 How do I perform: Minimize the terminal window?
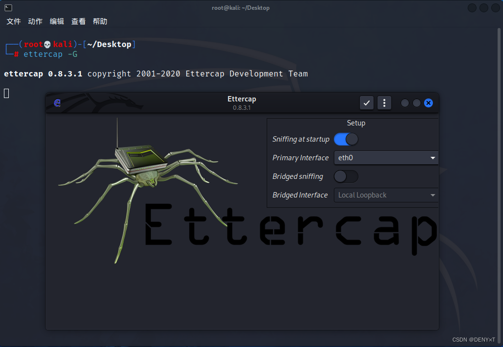click(x=472, y=8)
